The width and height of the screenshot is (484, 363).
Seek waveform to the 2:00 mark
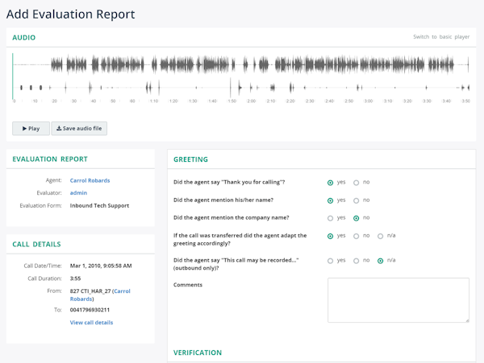[x=249, y=76]
